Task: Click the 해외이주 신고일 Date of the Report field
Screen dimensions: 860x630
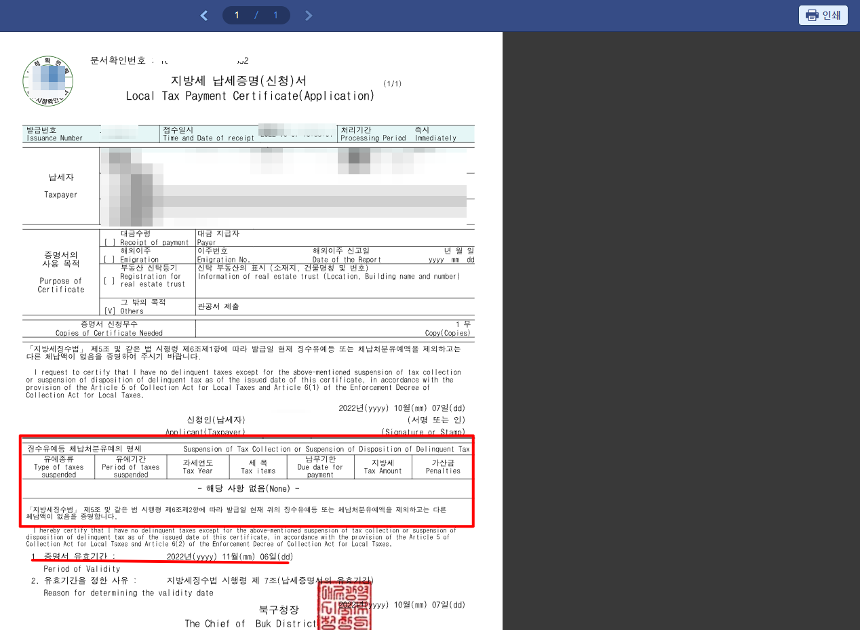Action: [347, 255]
